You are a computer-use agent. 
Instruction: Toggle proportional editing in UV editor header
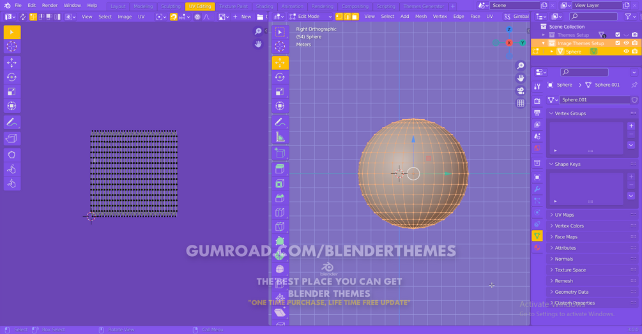click(x=197, y=17)
